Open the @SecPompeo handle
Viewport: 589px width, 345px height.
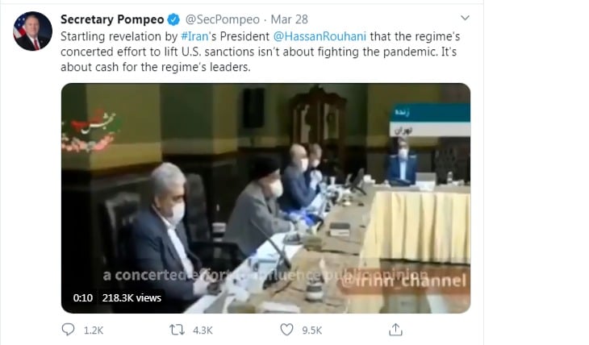[223, 19]
